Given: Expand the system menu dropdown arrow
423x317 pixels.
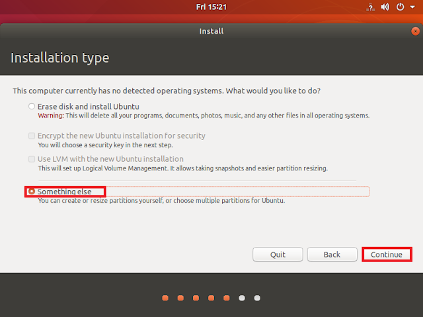Looking at the screenshot, I should pos(412,7).
